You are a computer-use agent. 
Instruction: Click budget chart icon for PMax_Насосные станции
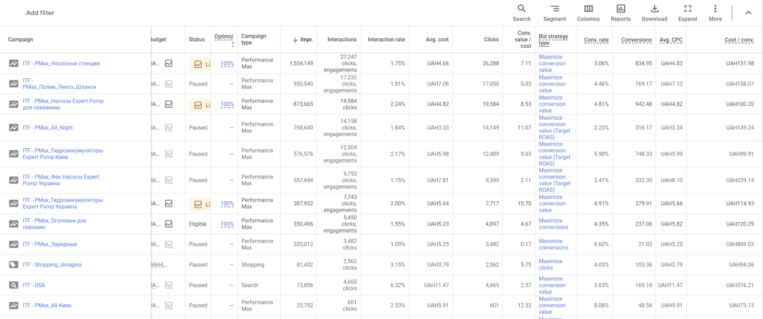click(169, 63)
